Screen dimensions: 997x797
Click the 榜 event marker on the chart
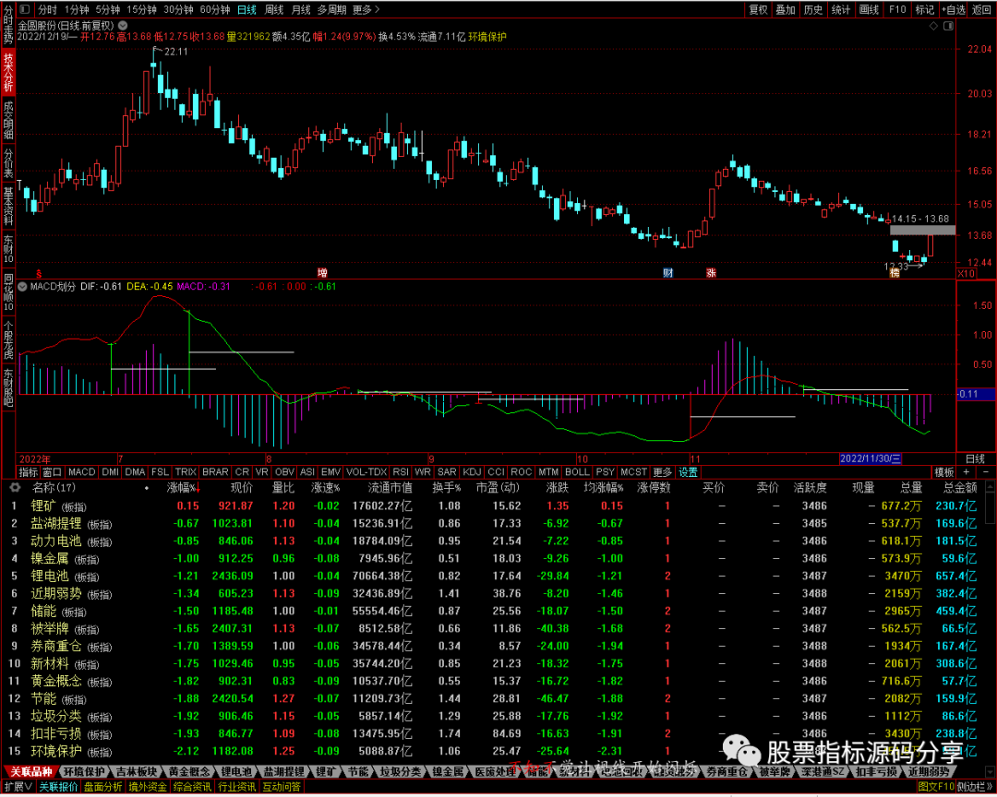(895, 273)
